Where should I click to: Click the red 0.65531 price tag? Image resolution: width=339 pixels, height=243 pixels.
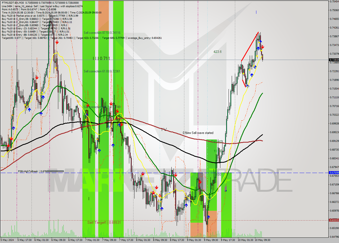[334, 220]
